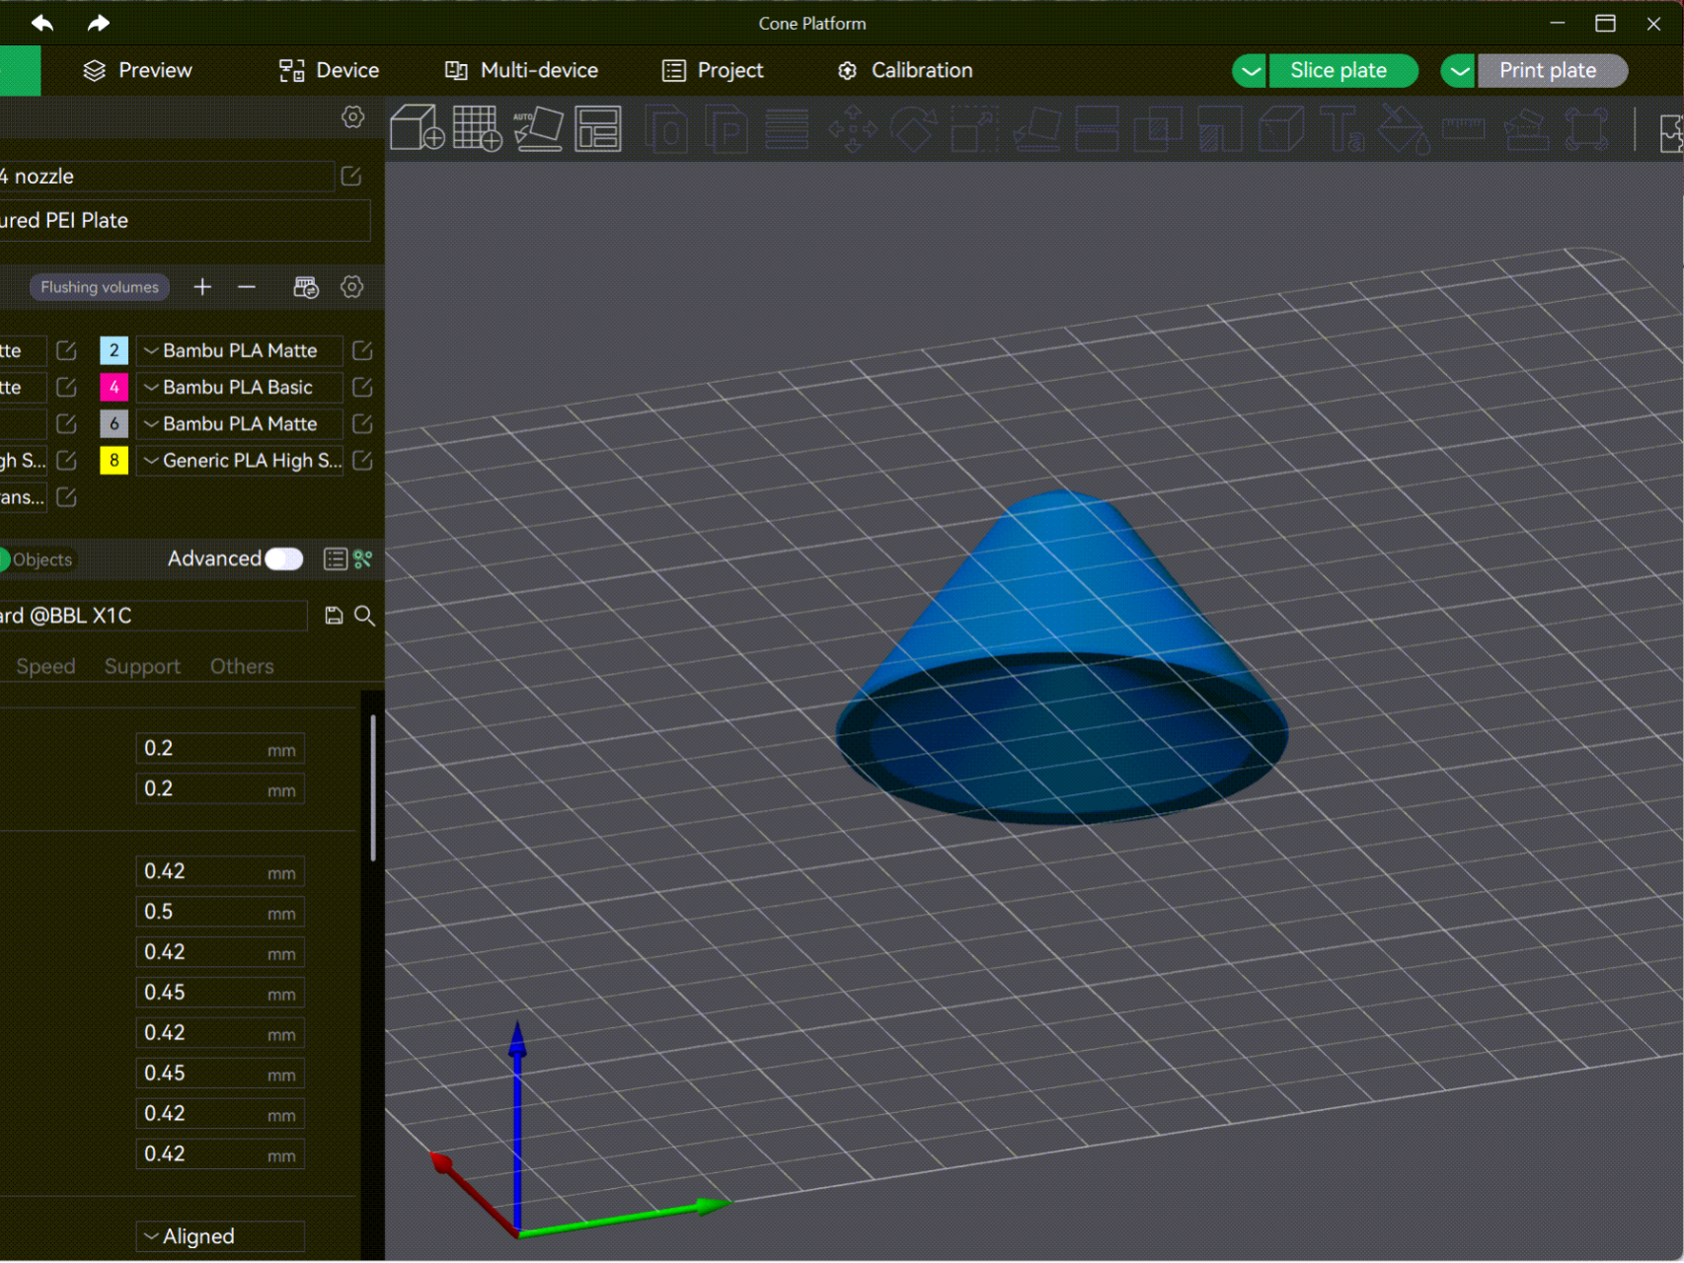The width and height of the screenshot is (1684, 1263).
Task: Edit the nozzle printer preset
Action: pyautogui.click(x=350, y=176)
